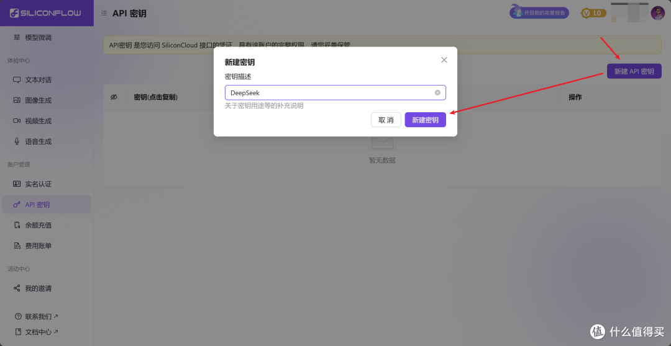Click the 我的邀请 share icon
This screenshot has width=671, height=346.
17,288
